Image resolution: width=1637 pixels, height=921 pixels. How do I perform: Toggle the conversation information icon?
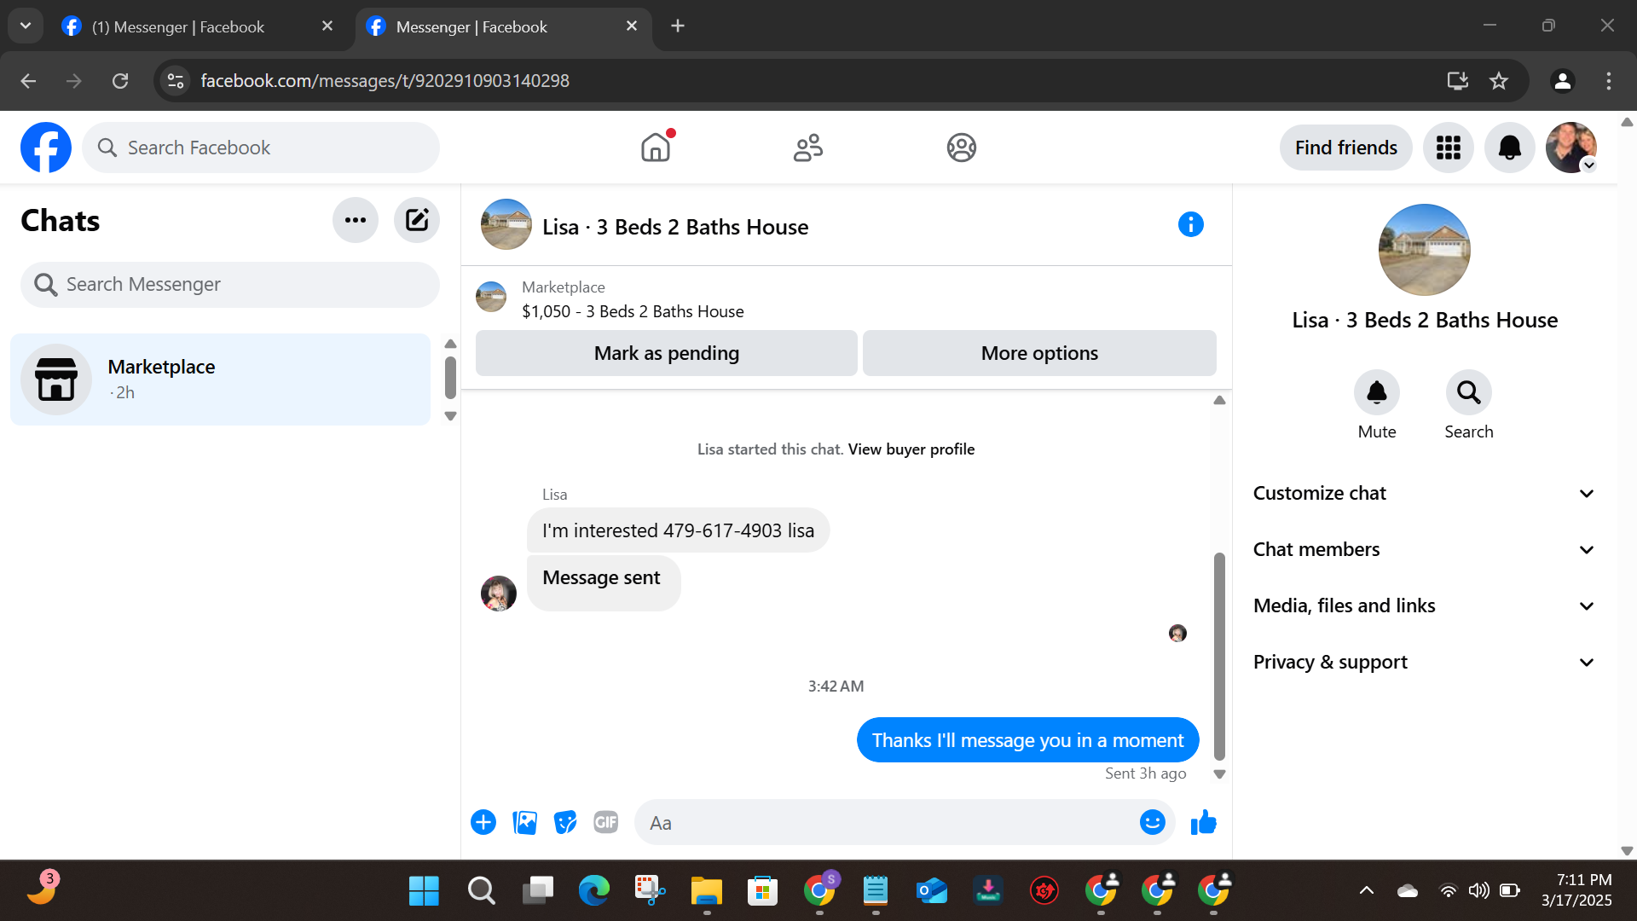pyautogui.click(x=1190, y=224)
